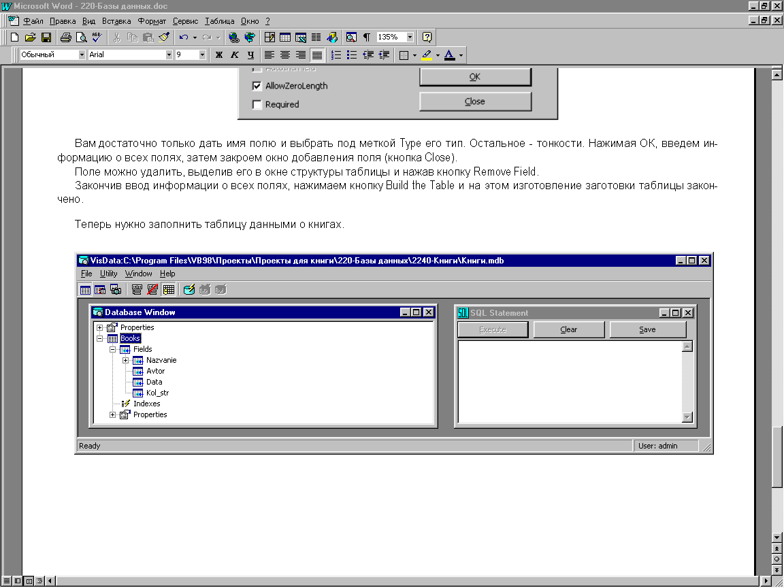Open Print Preview from the standard toolbar
Screen dimensions: 784x588
point(81,37)
